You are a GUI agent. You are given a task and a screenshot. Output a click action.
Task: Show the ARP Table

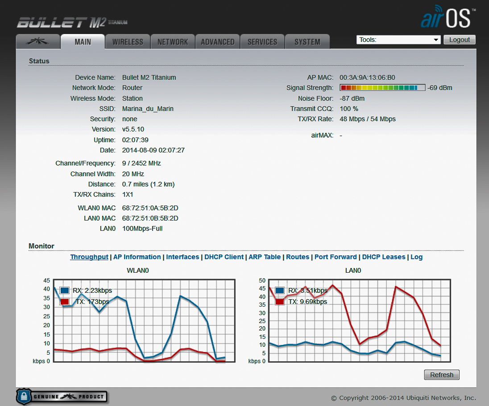coord(265,257)
